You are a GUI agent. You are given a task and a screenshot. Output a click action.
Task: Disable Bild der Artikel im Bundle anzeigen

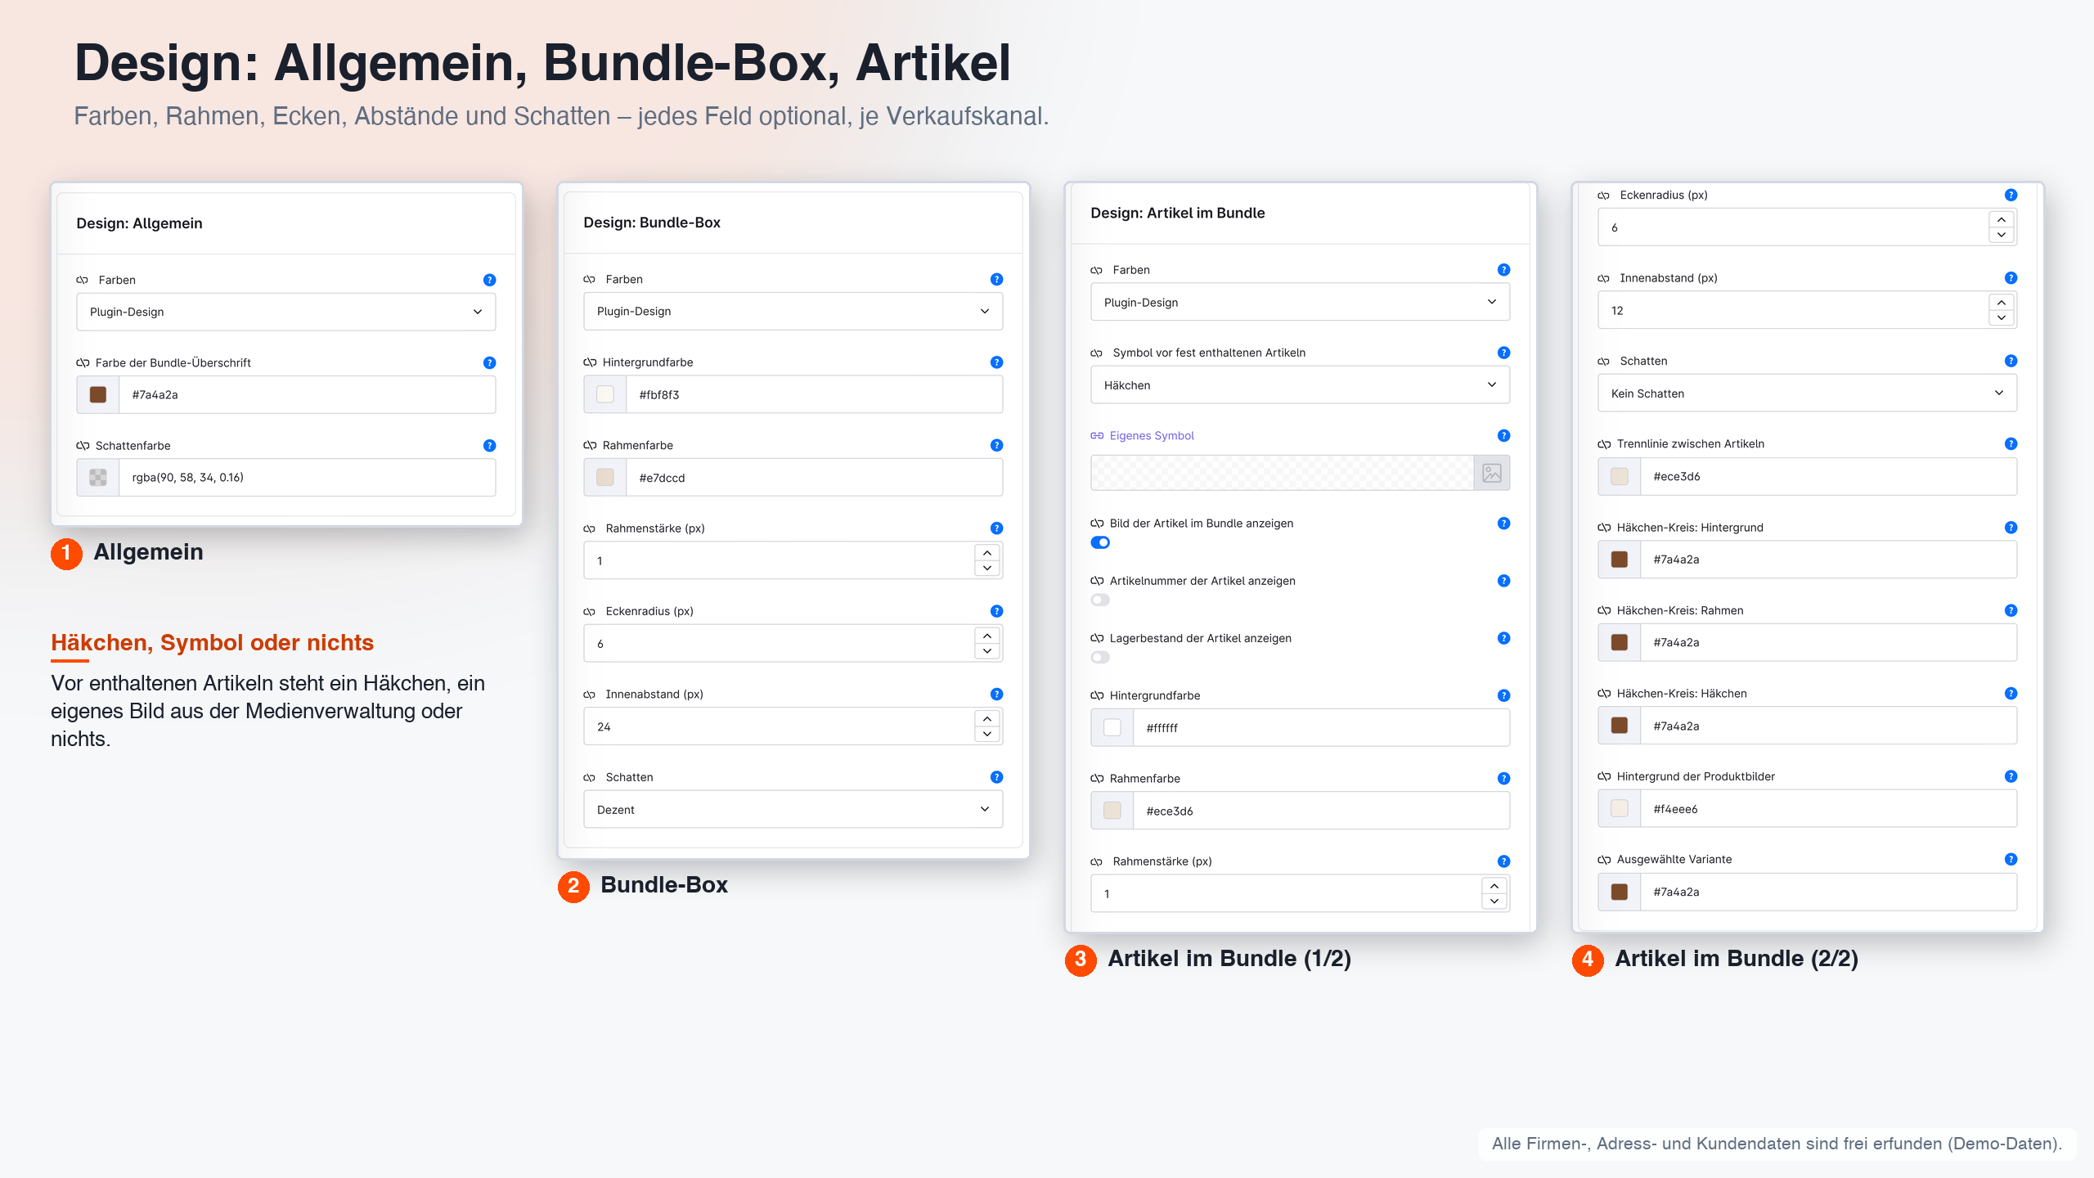(1100, 542)
